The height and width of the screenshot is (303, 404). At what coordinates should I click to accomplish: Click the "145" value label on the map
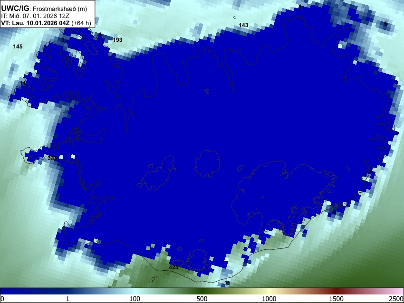(x=18, y=47)
